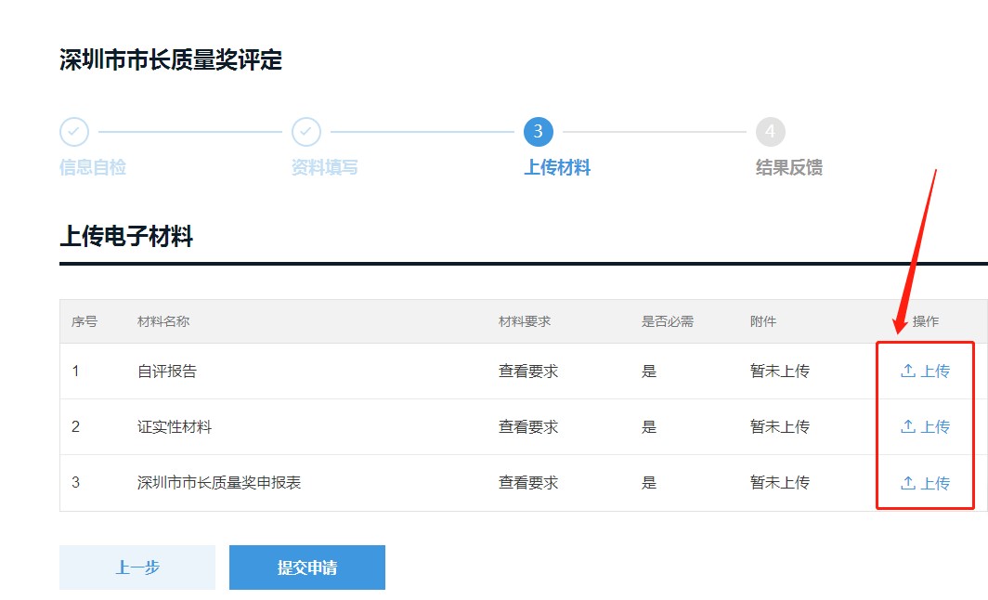Click row number 3 cell
Viewport: 988px width, 600px height.
pos(75,483)
